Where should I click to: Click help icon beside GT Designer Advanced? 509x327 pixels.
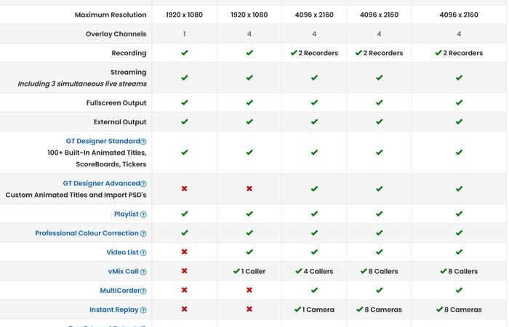click(143, 184)
